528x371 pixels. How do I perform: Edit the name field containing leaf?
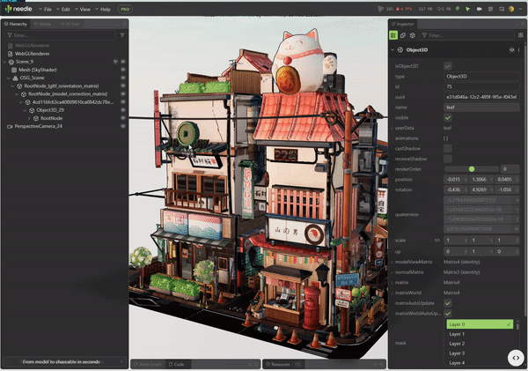click(x=481, y=108)
